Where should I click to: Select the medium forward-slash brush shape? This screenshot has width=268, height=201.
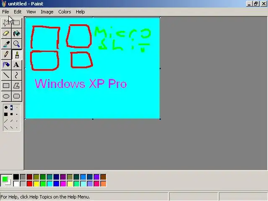11,121
